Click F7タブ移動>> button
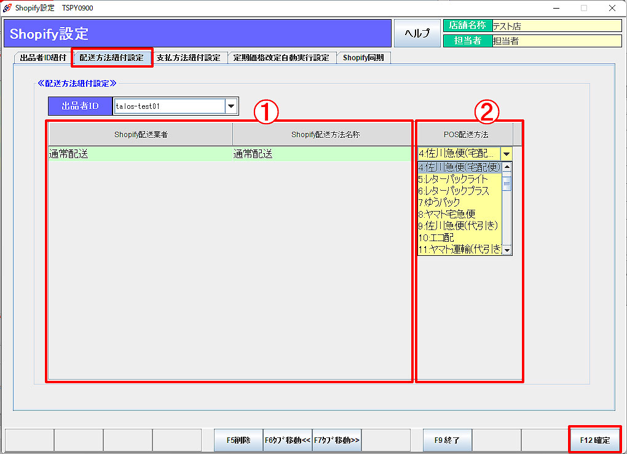Viewport: 627px width, 454px height. tap(337, 440)
